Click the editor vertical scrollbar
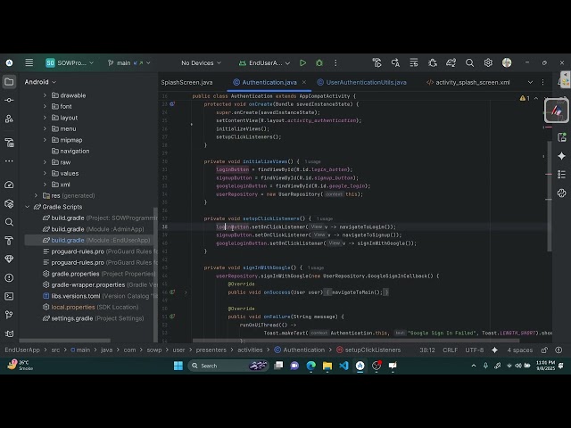Viewport: 571px width, 428px height. pos(550,196)
